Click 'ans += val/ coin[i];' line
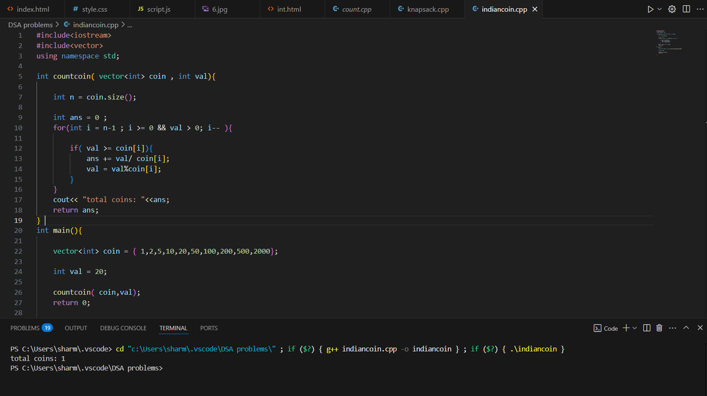 pyautogui.click(x=128, y=158)
